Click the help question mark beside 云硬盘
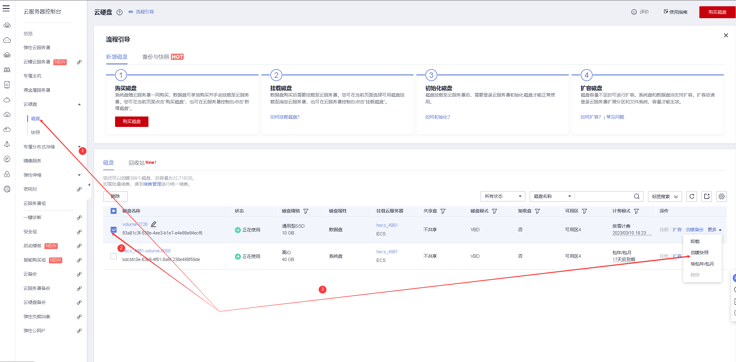This screenshot has height=362, width=736. (120, 12)
